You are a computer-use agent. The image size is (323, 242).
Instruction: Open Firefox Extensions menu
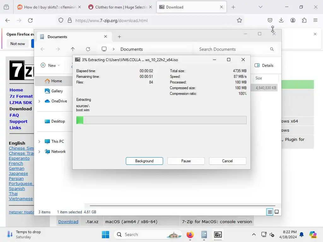[304, 20]
